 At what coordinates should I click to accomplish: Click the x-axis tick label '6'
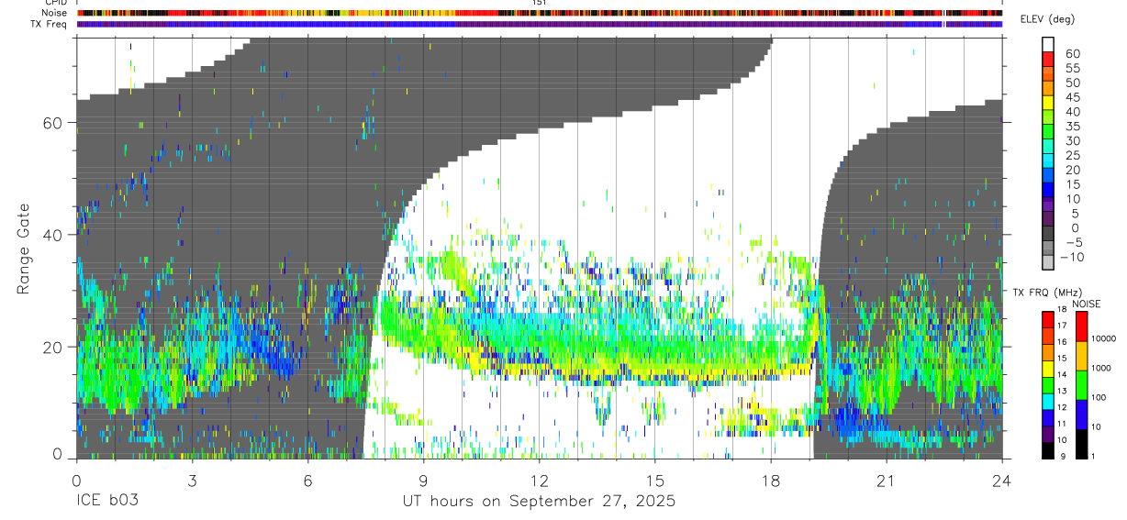click(x=307, y=480)
